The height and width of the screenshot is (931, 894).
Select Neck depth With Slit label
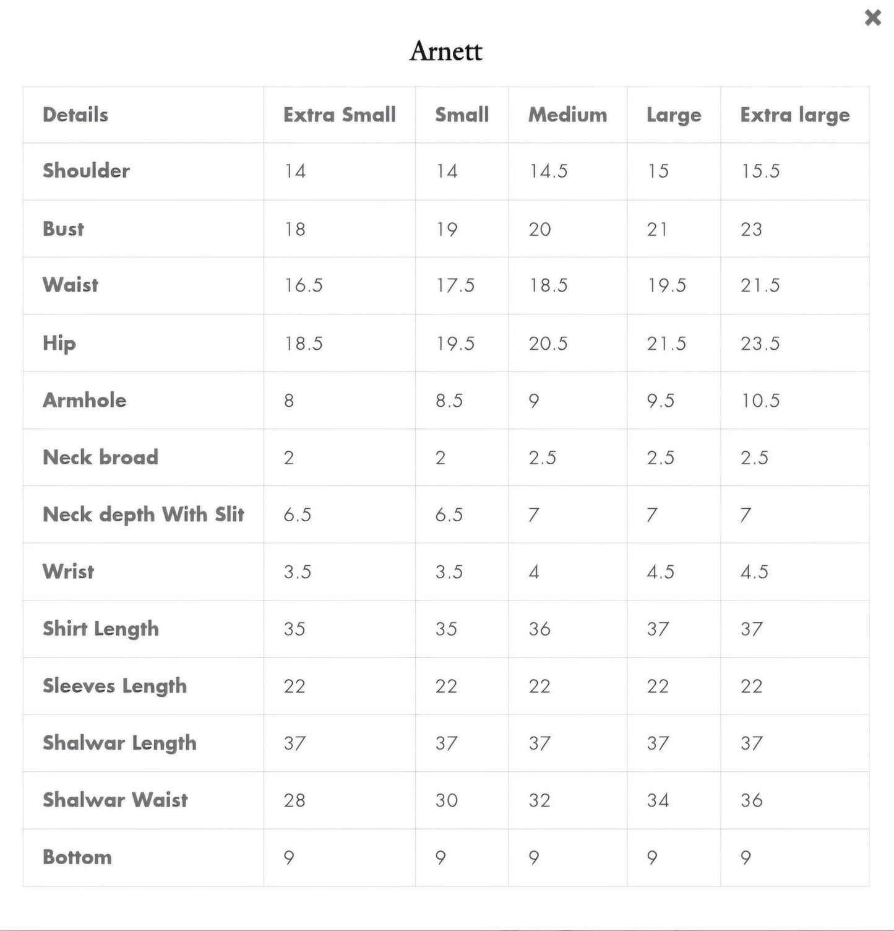[144, 514]
